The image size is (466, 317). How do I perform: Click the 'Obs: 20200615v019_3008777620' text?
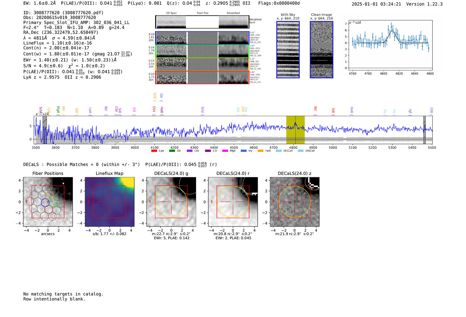60,18
